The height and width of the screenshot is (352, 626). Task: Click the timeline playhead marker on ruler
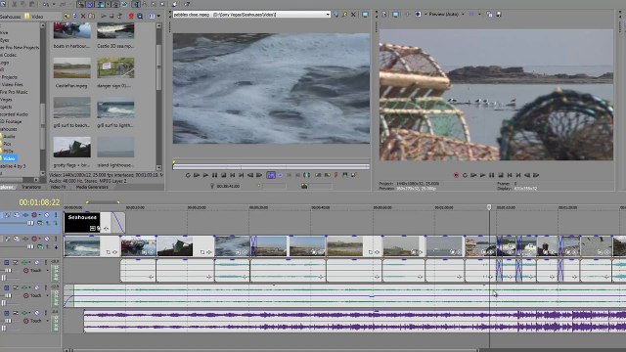click(489, 207)
